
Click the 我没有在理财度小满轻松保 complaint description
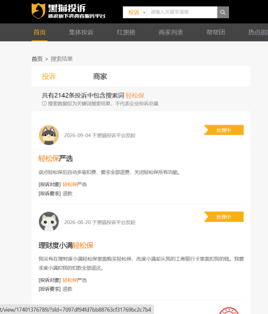tap(141, 263)
